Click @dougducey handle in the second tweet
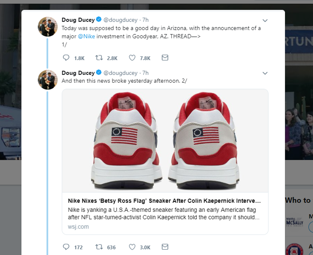The width and height of the screenshot is (313, 255). pos(121,73)
